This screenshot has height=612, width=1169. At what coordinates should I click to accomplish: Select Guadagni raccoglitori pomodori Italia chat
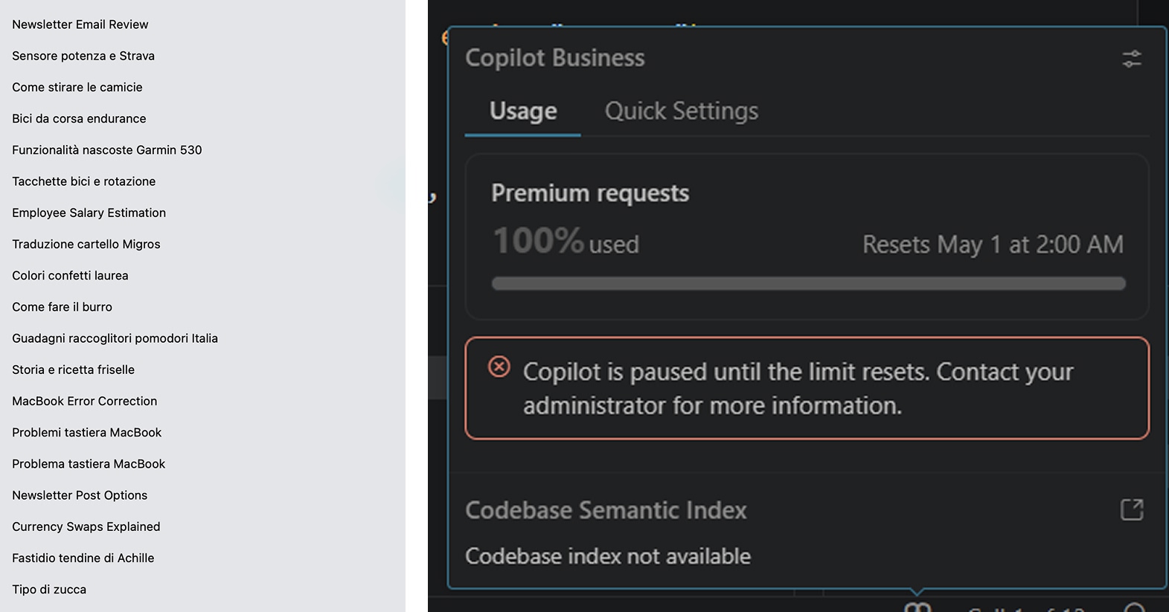pyautogui.click(x=115, y=338)
